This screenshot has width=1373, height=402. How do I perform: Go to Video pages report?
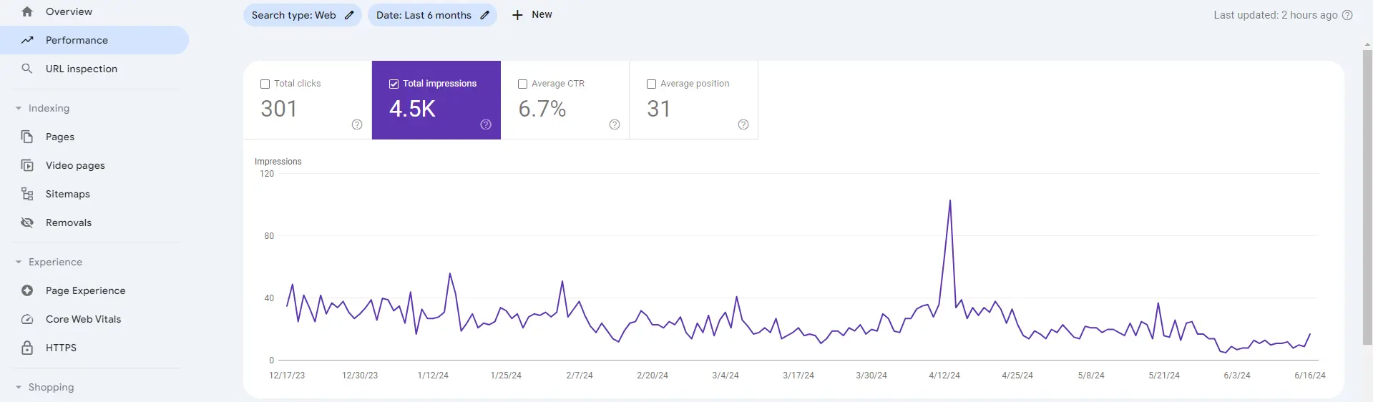(94, 165)
